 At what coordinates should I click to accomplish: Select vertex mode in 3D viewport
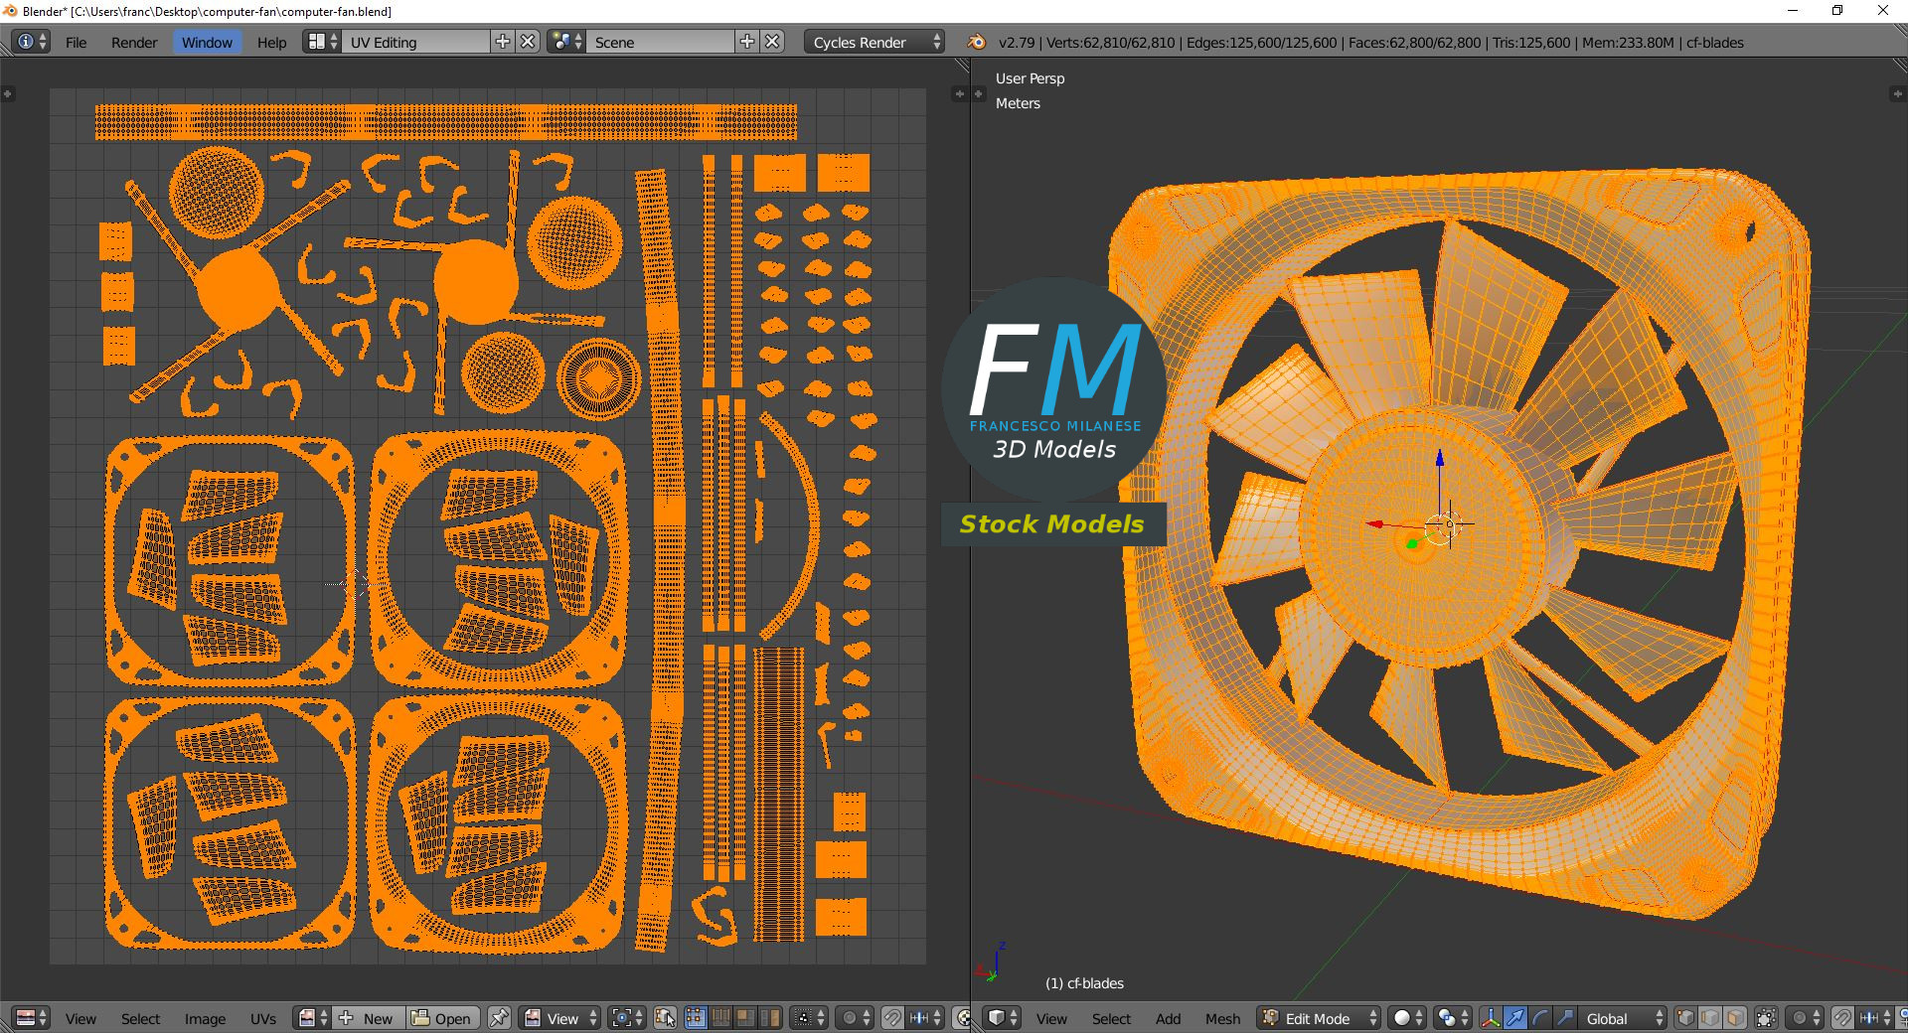click(x=1685, y=1018)
